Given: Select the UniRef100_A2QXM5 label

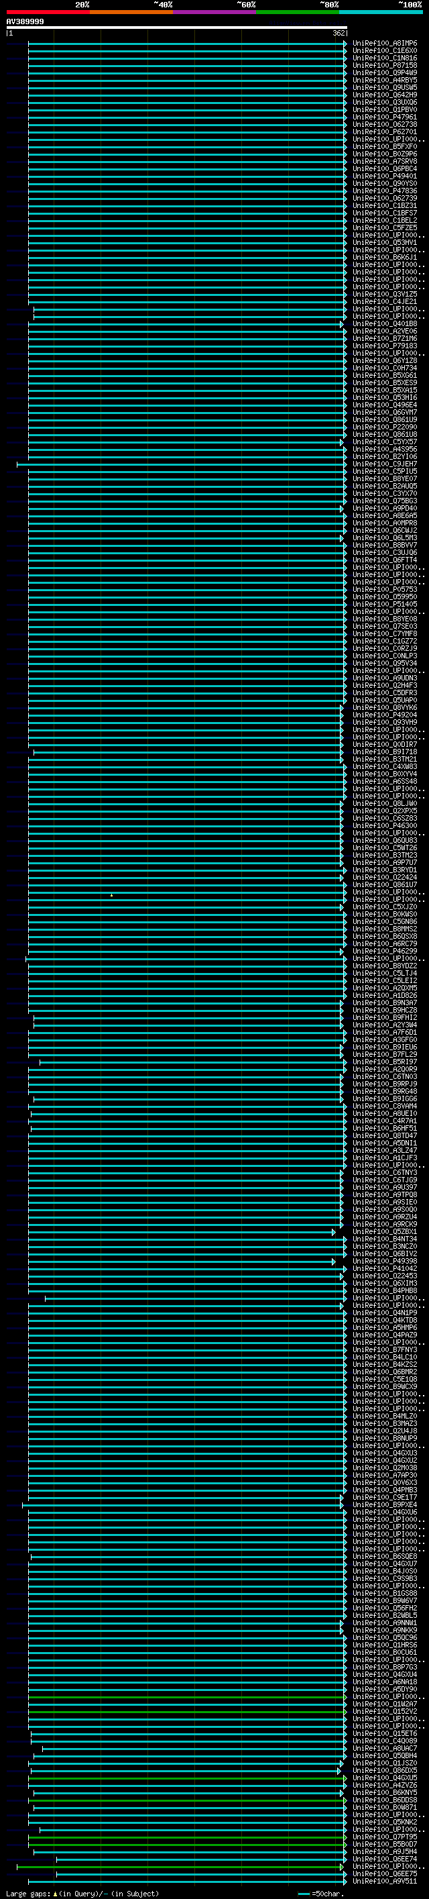Looking at the screenshot, I should [384, 988].
